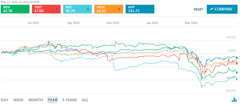240x105 pixels.
Task: Select the YEAR time range
Action: point(52,100)
